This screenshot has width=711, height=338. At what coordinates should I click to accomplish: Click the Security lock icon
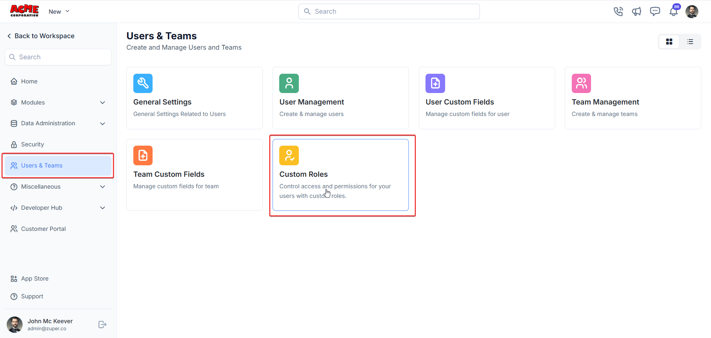pyautogui.click(x=14, y=145)
